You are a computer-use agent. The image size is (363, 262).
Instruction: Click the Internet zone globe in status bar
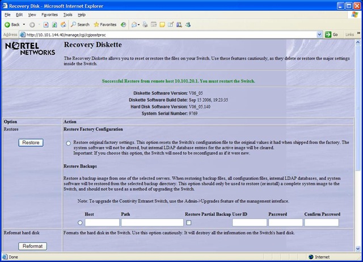pos(311,257)
